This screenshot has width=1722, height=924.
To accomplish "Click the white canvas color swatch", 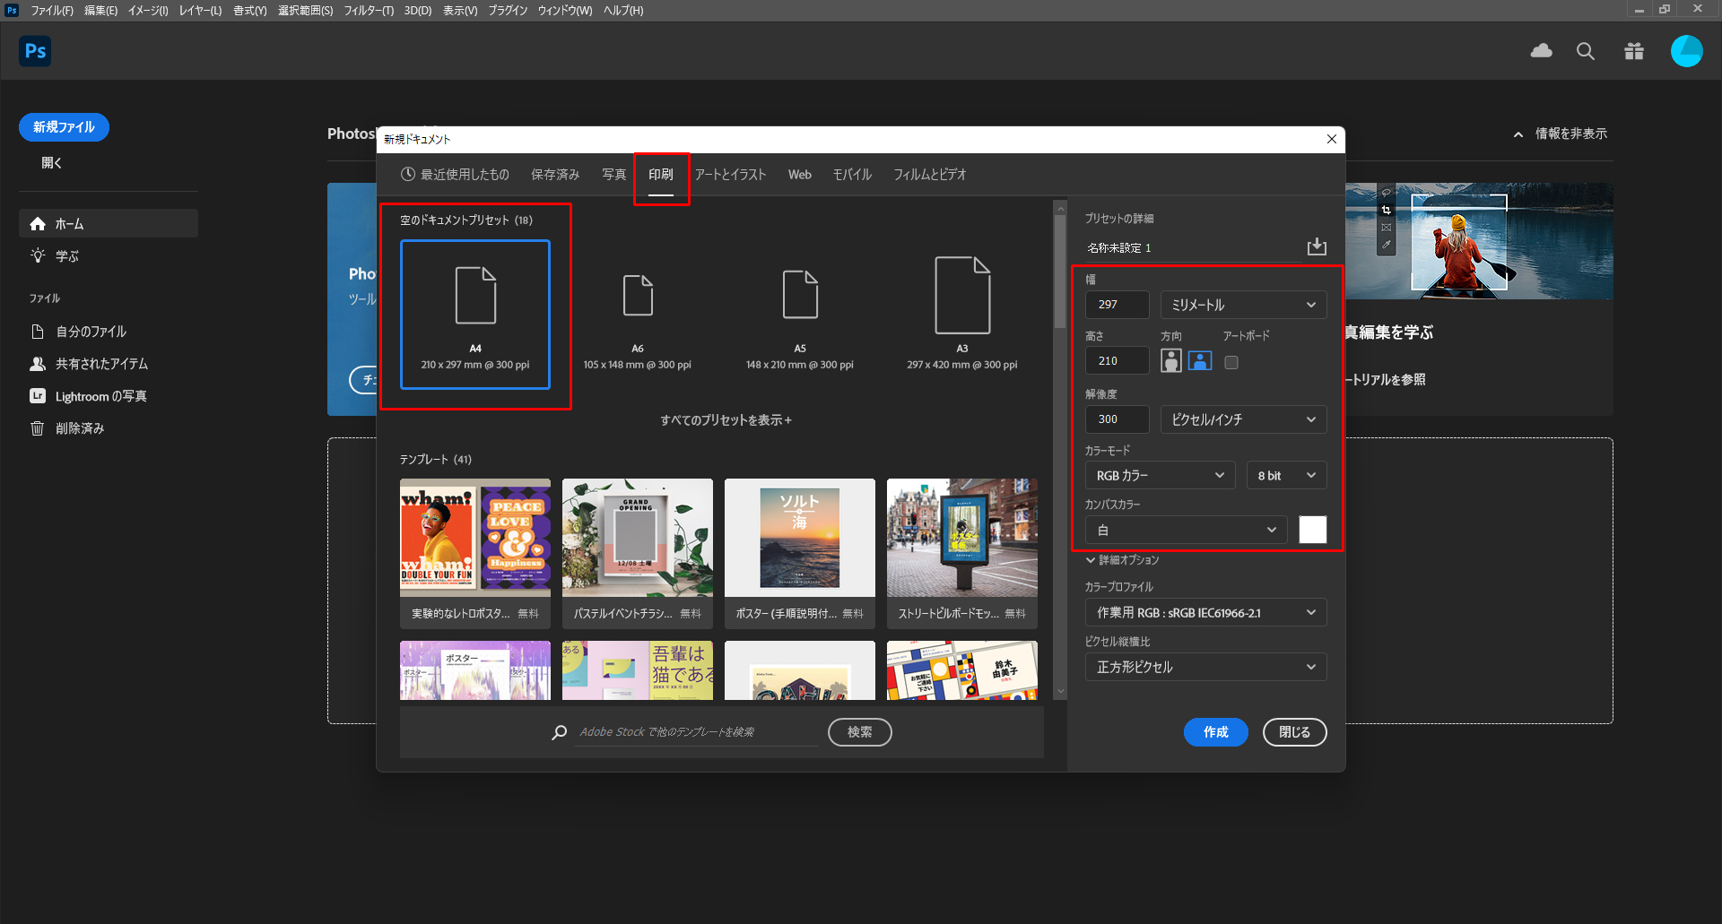I will point(1312,530).
